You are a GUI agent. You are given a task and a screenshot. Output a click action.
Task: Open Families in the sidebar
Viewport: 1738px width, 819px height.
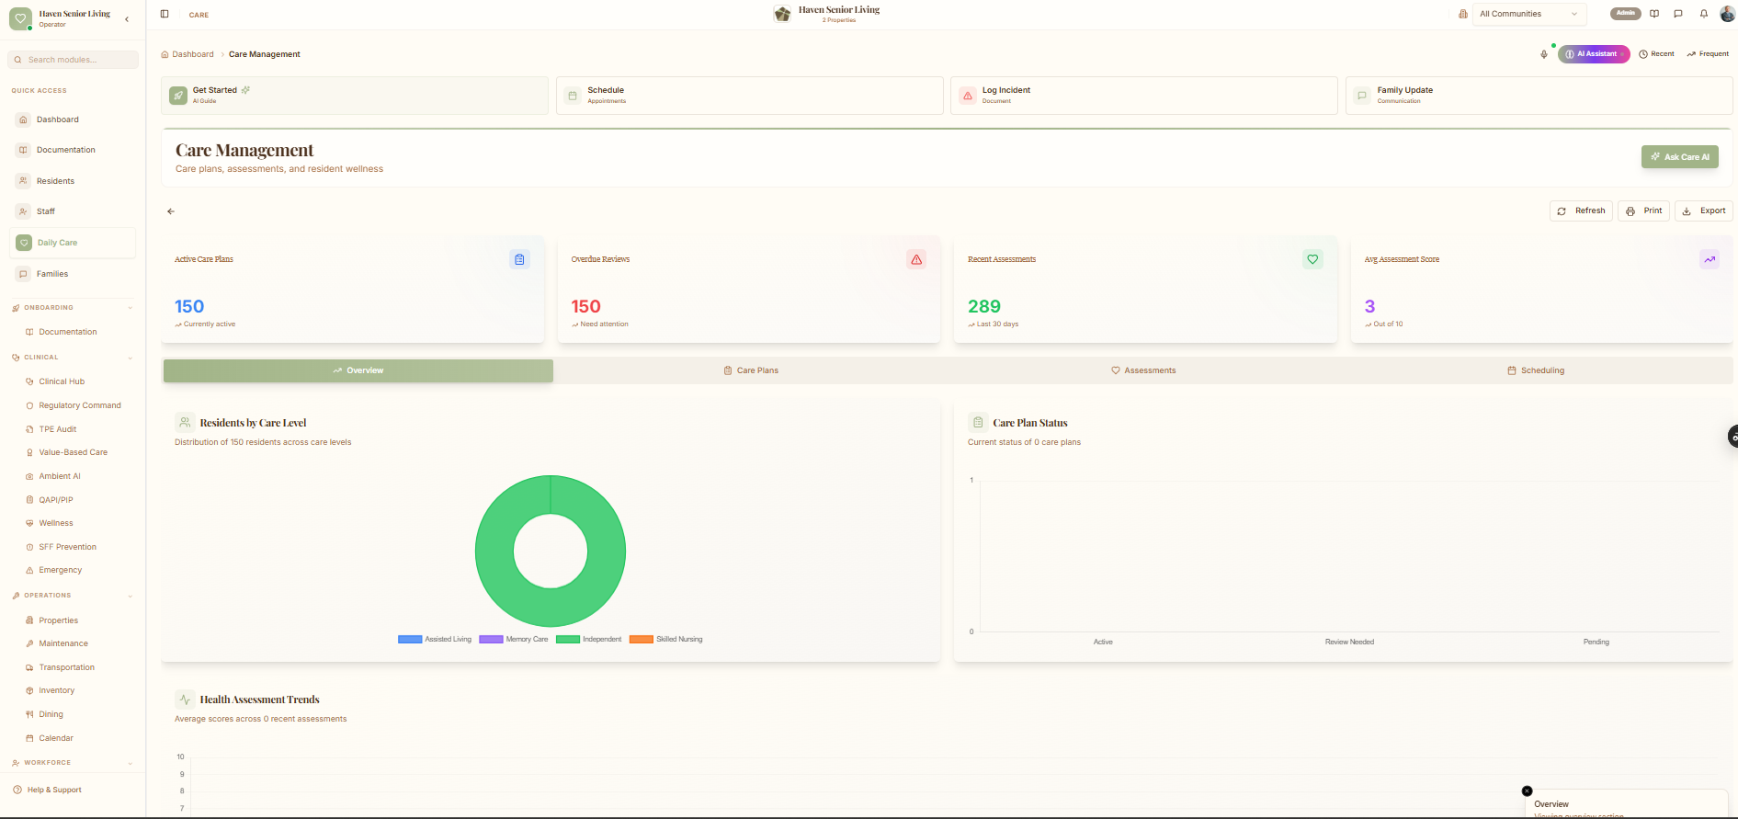(74, 274)
